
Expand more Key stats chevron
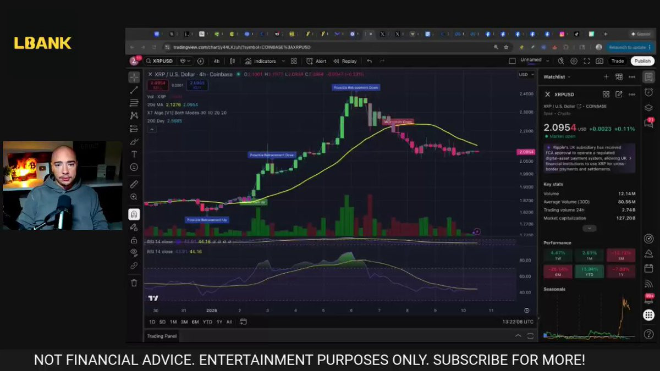coord(589,228)
